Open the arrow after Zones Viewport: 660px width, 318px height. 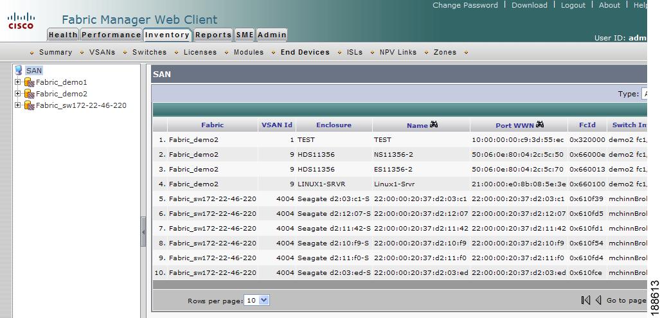point(465,53)
